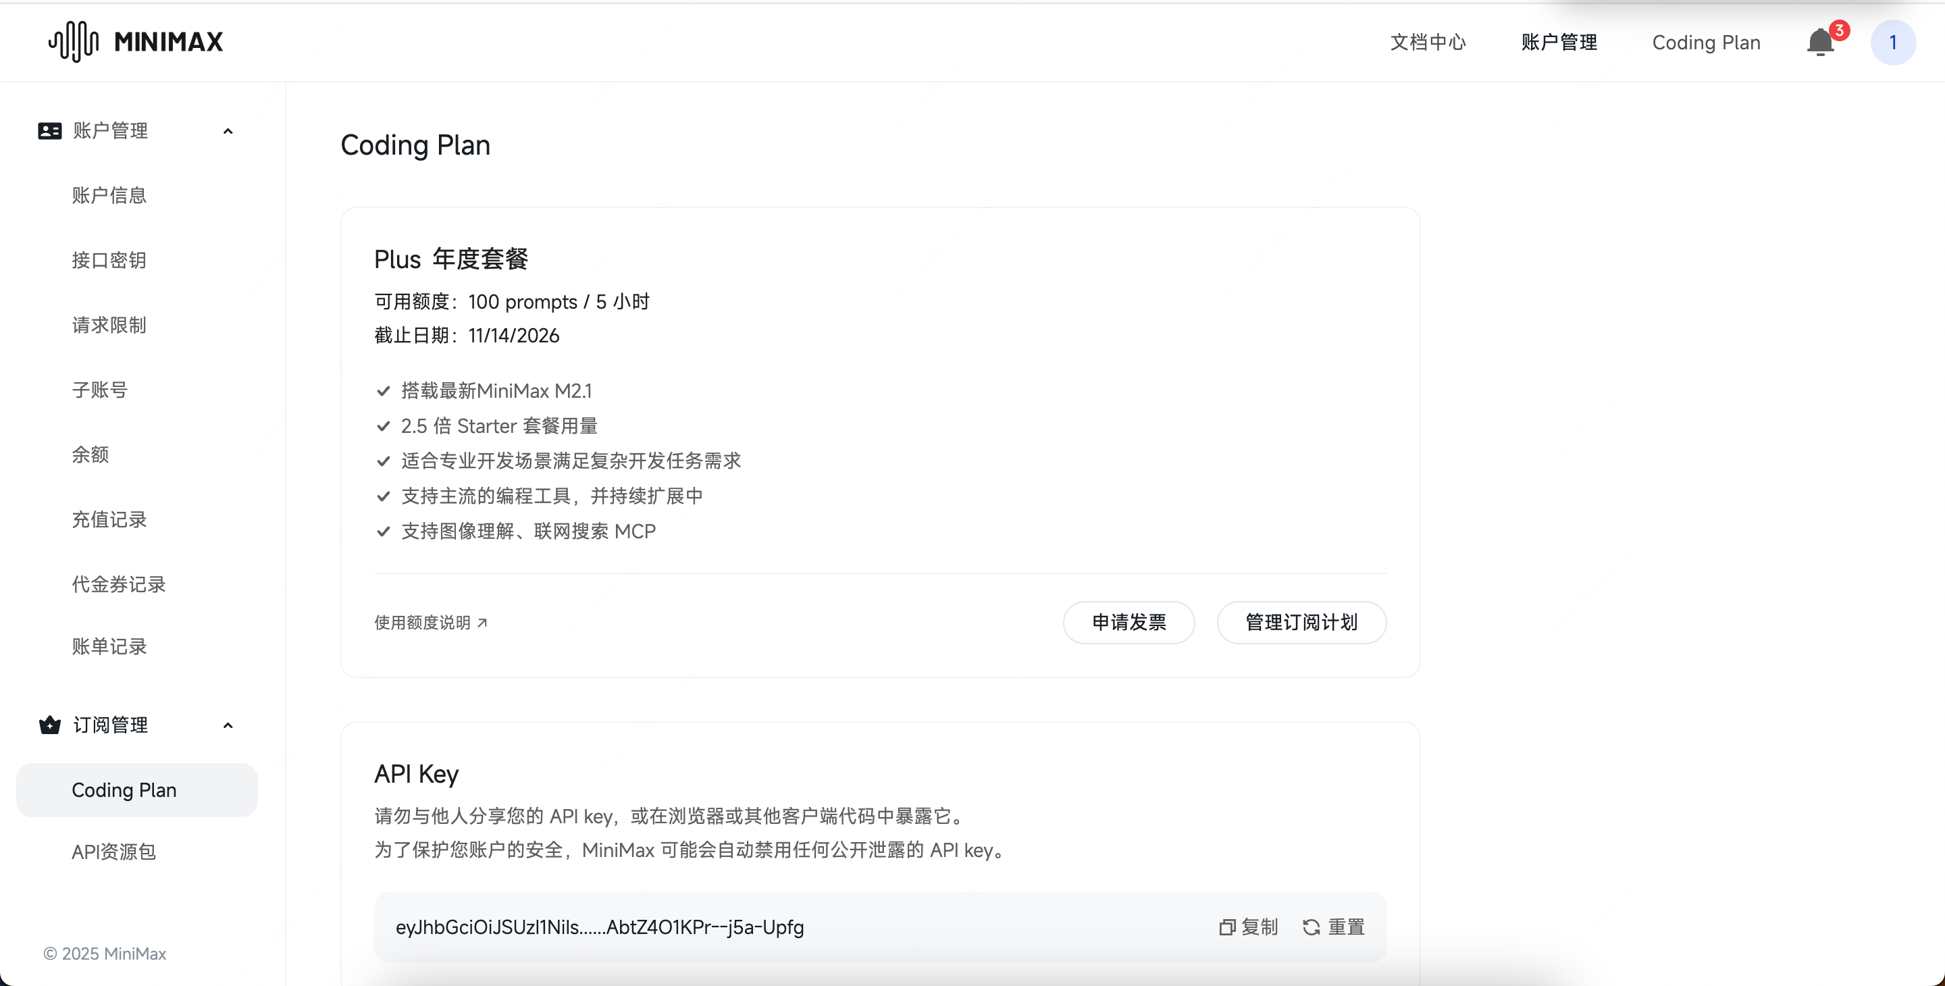1945x986 pixels.
Task: Click the masked API key field
Action: click(600, 927)
